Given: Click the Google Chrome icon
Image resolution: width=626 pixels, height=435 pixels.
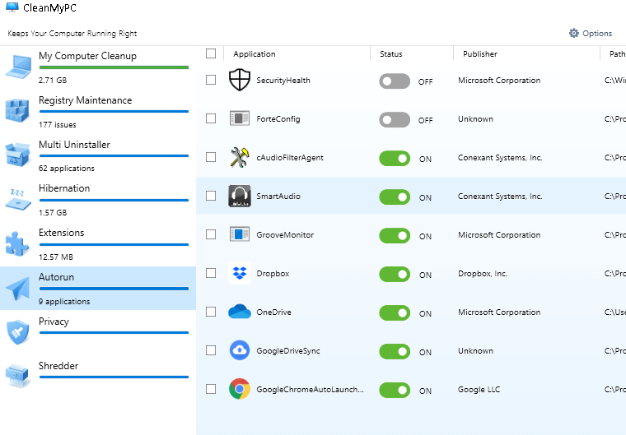Looking at the screenshot, I should pos(240,389).
